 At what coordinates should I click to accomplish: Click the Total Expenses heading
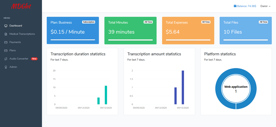(x=177, y=22)
